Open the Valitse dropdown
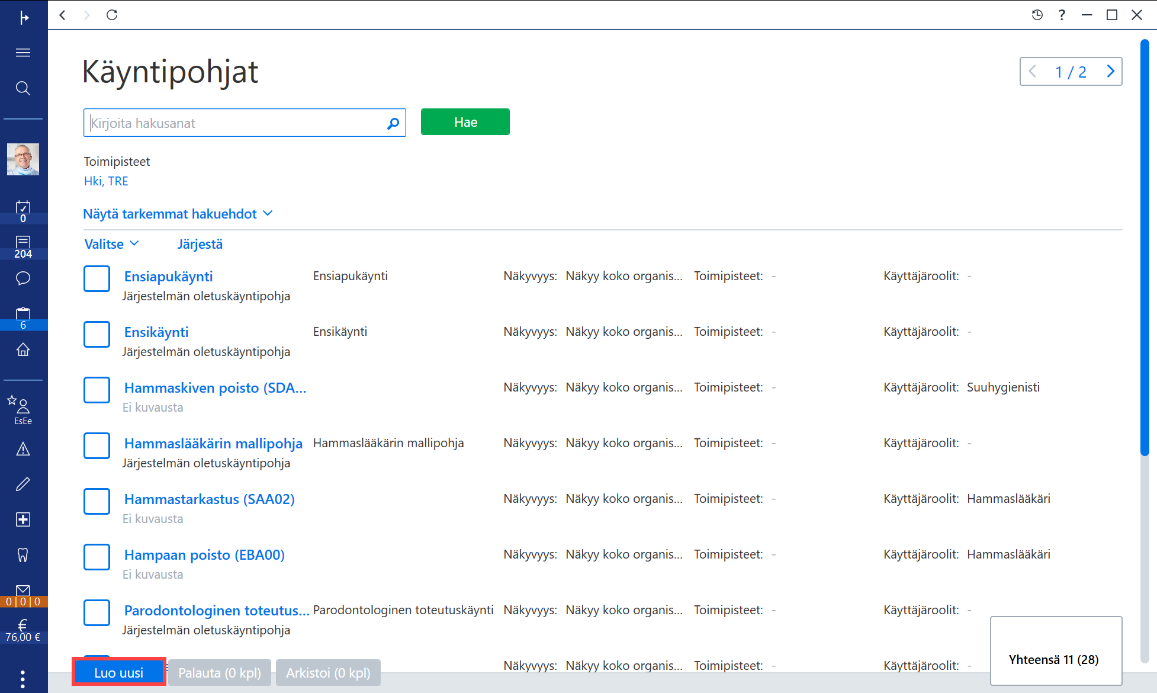The height and width of the screenshot is (693, 1157). [112, 244]
